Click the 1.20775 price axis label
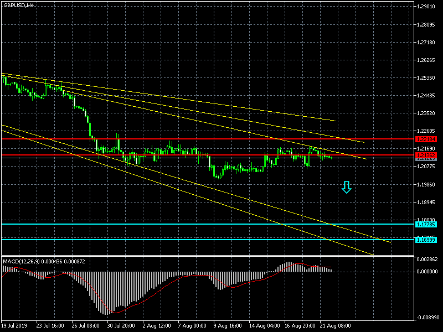 click(426, 167)
